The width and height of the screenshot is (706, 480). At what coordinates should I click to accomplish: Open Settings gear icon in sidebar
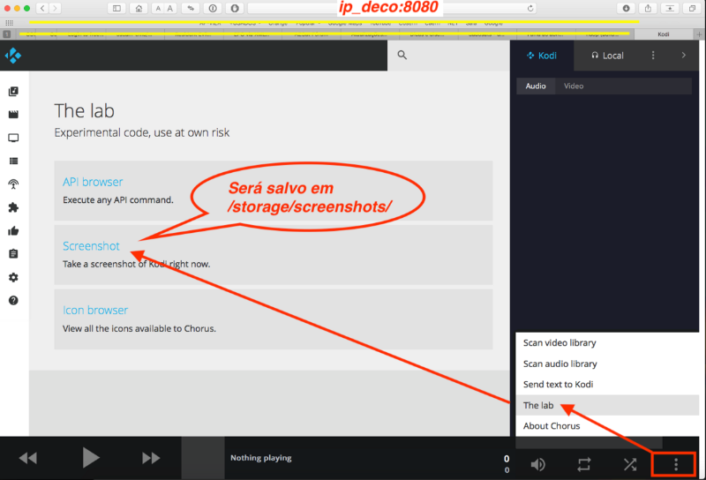13,277
